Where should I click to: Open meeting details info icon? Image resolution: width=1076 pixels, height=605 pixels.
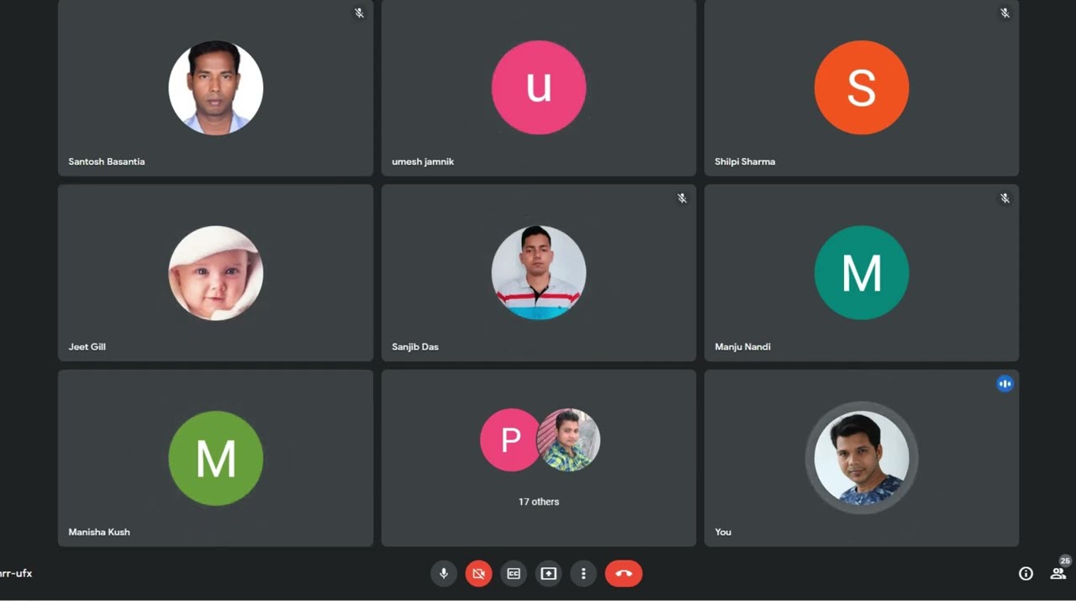[x=1026, y=573]
